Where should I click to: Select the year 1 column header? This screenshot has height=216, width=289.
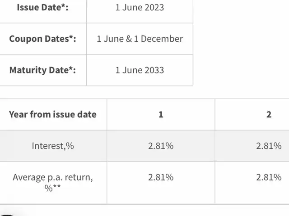click(x=161, y=114)
